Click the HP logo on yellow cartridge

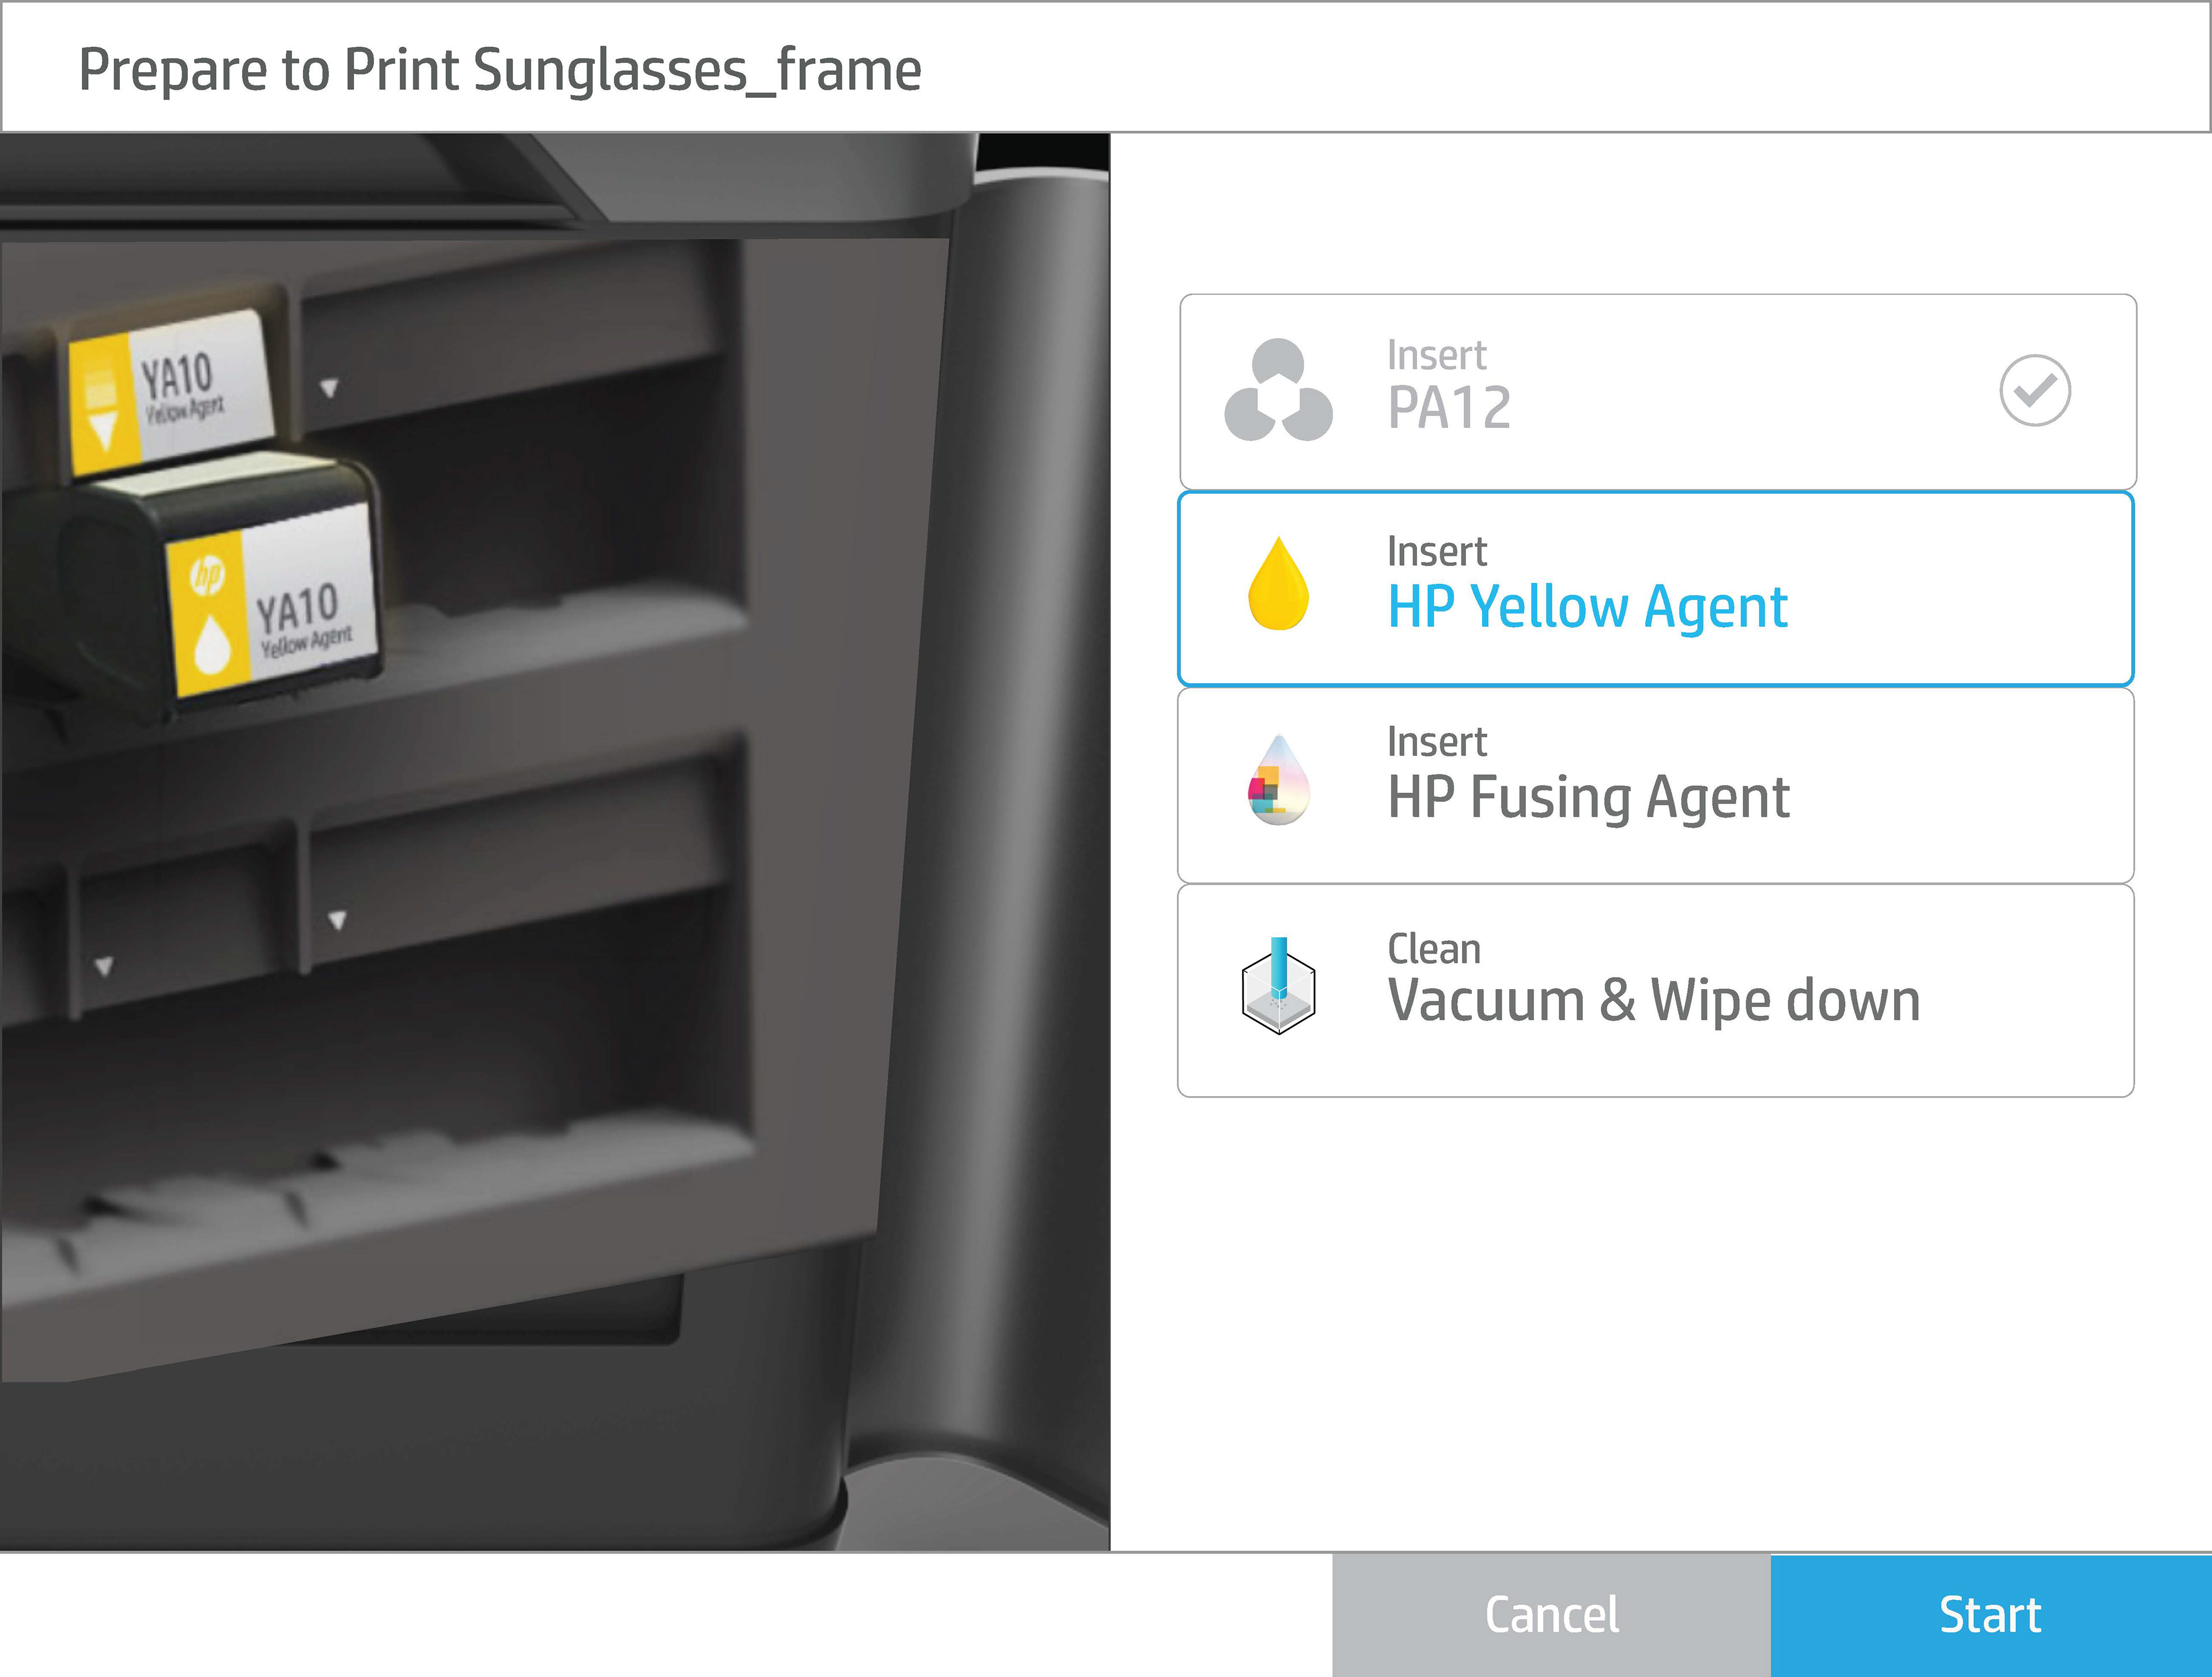(x=207, y=575)
